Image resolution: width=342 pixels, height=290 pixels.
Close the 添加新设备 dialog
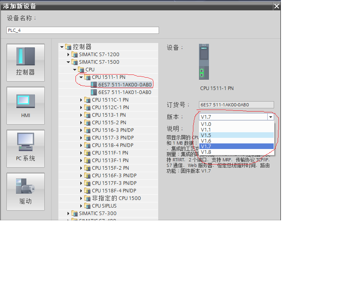pos(276,6)
